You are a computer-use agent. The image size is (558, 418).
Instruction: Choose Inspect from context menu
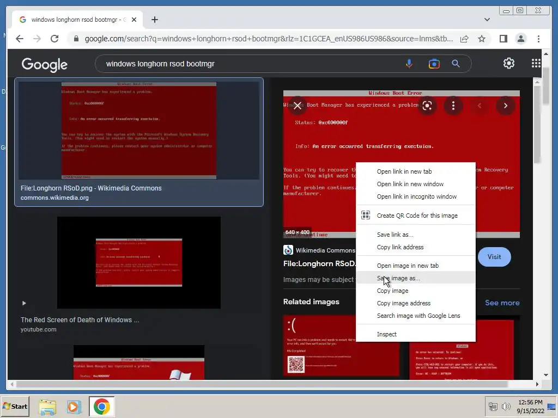(x=416, y=334)
